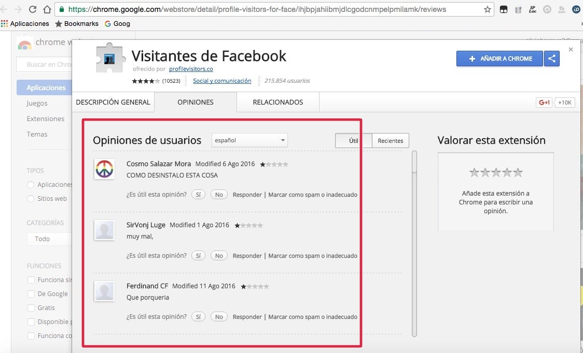The height and width of the screenshot is (353, 583).
Task: Click the Buscar en Chrome search field
Action: [x=45, y=65]
